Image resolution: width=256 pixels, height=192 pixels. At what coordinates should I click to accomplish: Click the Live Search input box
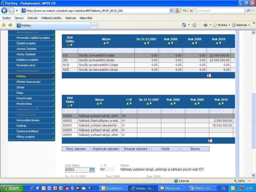[x=220, y=10]
